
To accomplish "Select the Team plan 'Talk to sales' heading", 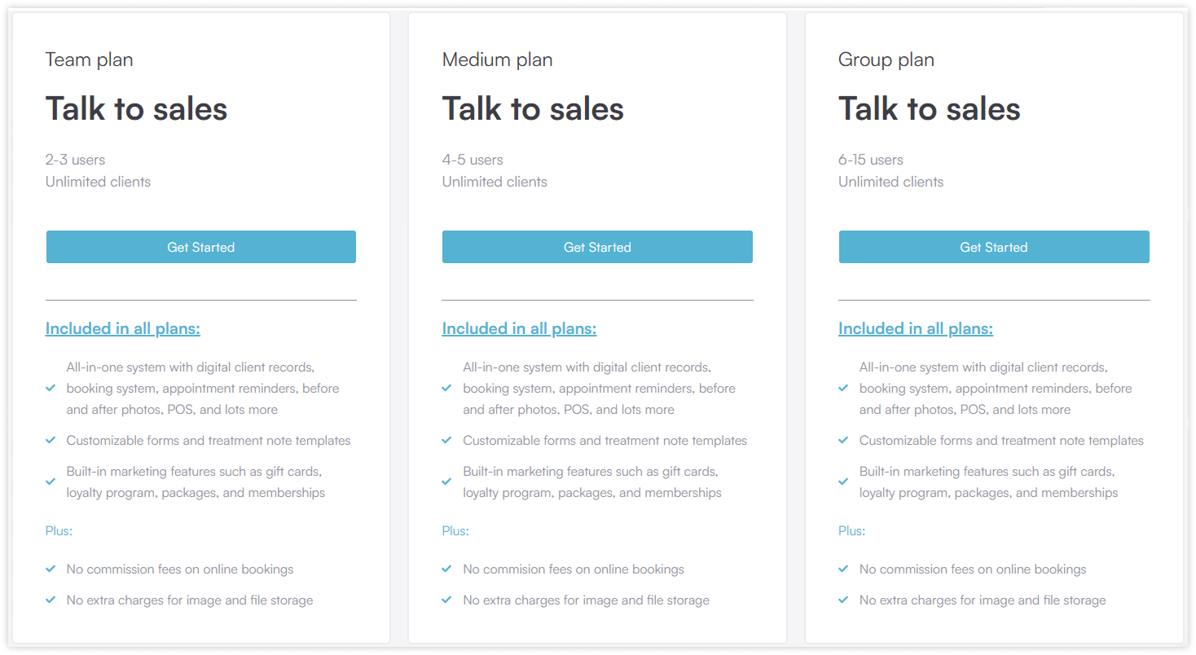I will (136, 109).
